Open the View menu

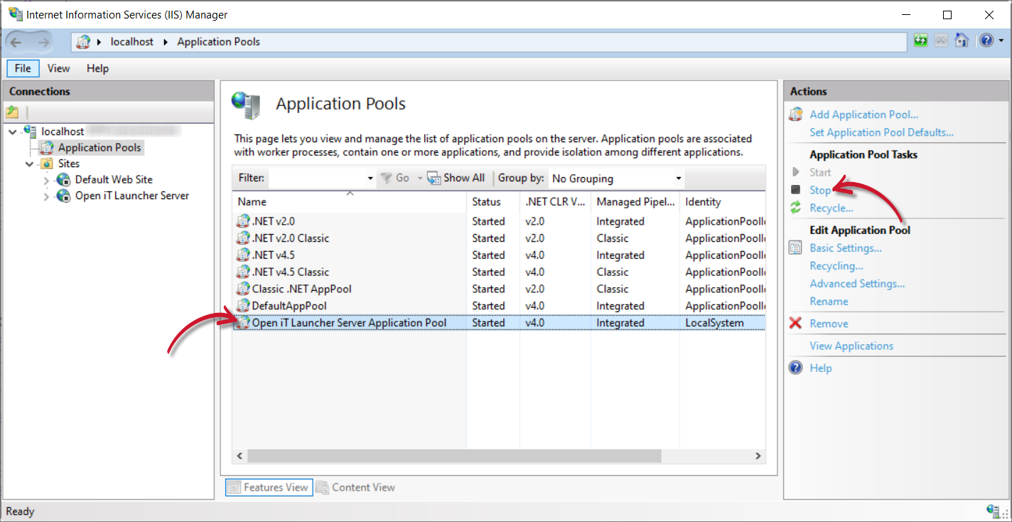point(58,68)
